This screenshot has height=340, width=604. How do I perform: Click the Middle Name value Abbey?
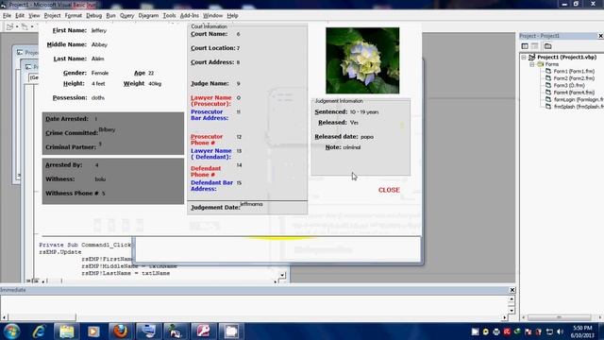click(x=99, y=44)
